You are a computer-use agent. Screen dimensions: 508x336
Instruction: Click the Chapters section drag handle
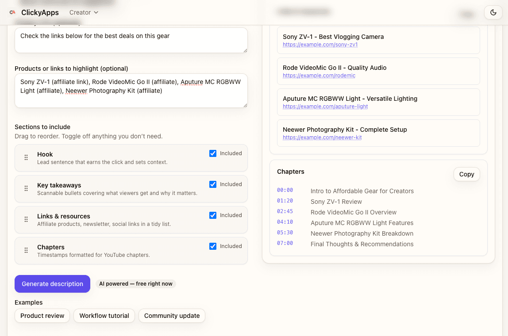26,250
